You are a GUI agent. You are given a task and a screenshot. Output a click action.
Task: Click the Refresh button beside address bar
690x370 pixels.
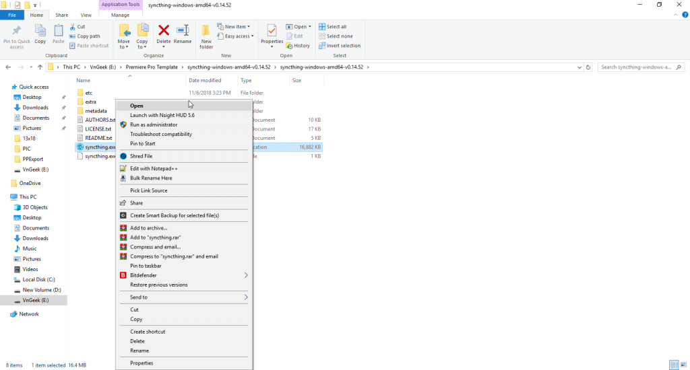pyautogui.click(x=588, y=67)
